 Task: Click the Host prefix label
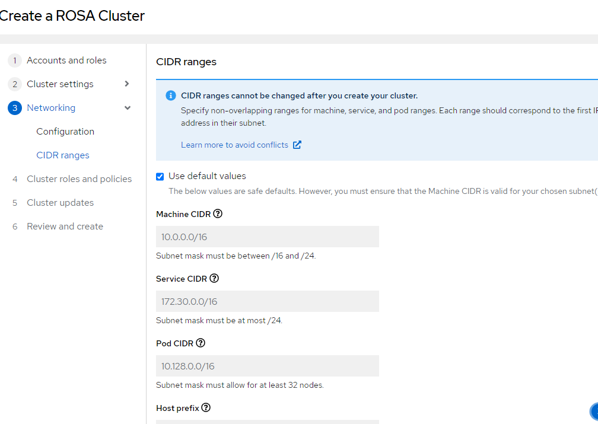178,408
